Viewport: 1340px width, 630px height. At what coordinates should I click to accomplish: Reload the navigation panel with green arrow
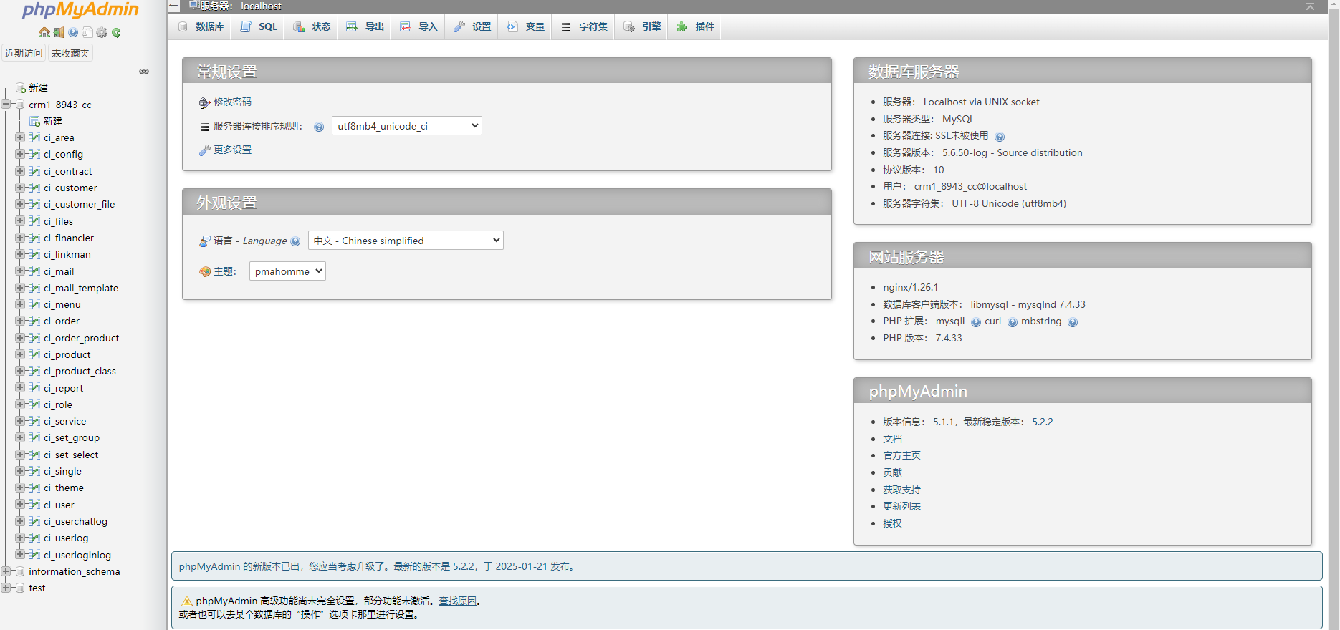[x=116, y=32]
